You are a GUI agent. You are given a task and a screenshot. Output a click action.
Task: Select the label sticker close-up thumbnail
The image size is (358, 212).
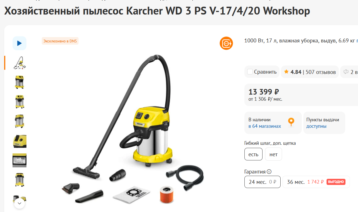tap(19, 160)
